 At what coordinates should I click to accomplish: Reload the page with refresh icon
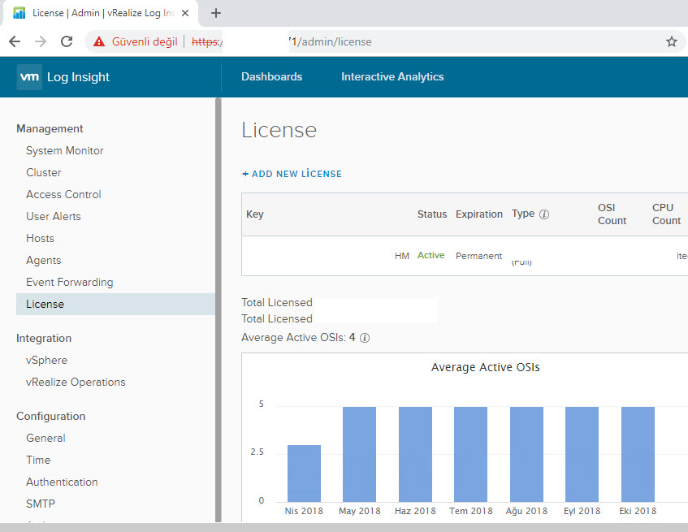(x=67, y=41)
